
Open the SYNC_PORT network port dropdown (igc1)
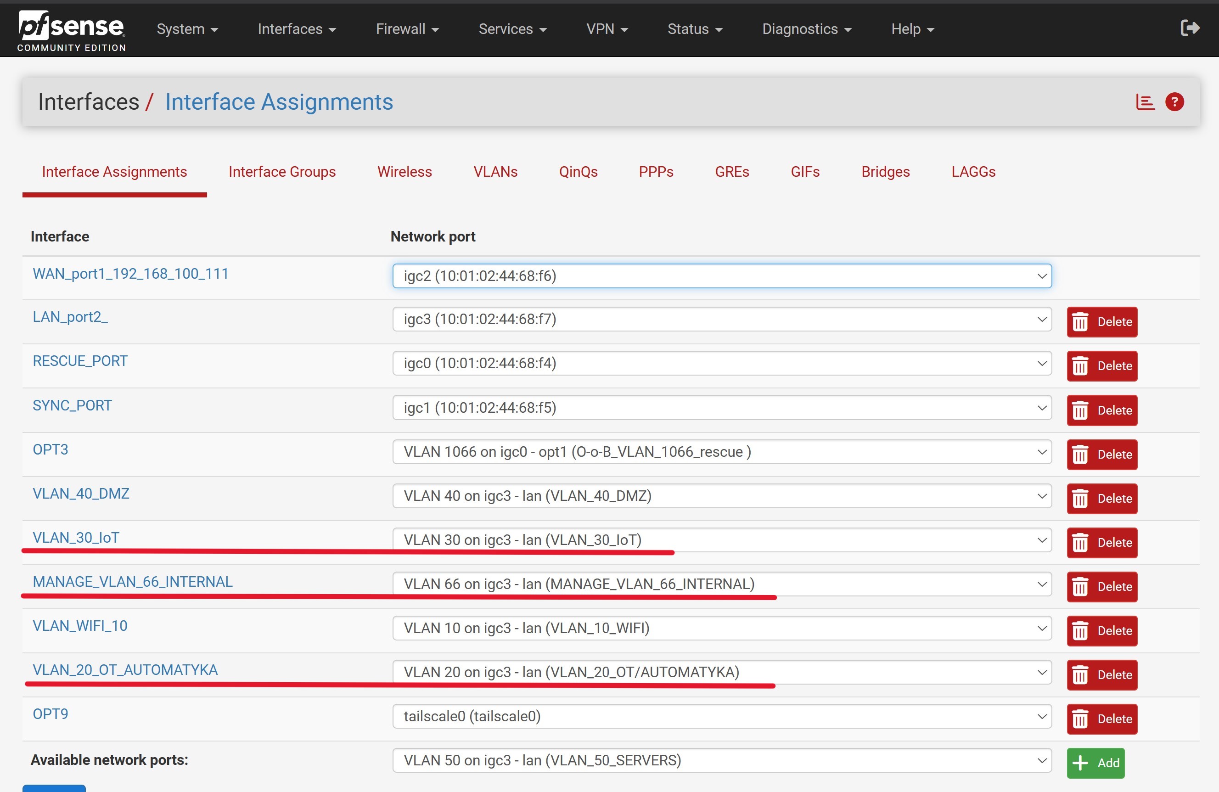[x=722, y=408]
